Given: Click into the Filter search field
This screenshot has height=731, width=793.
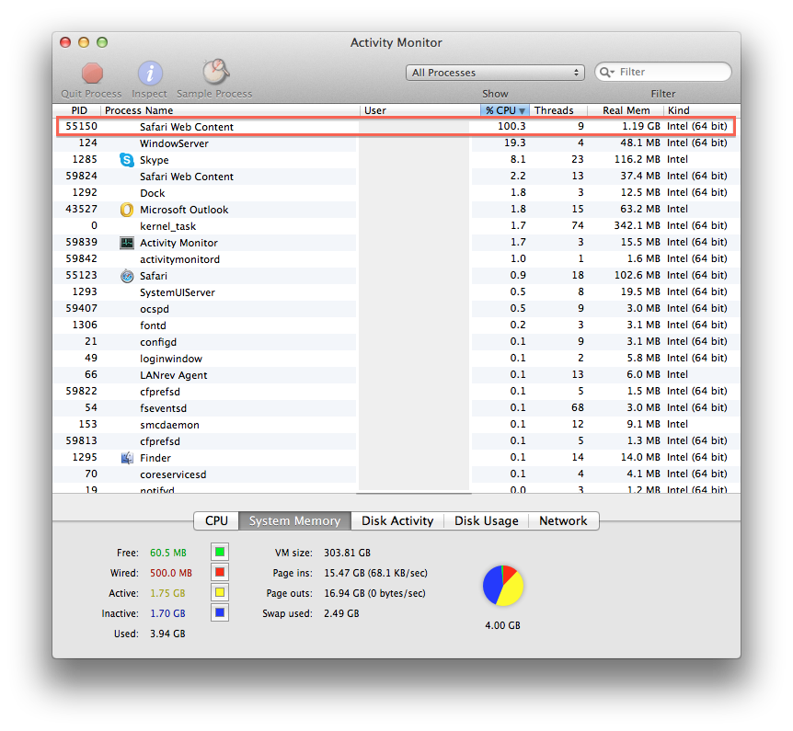Looking at the screenshot, I should 663,73.
